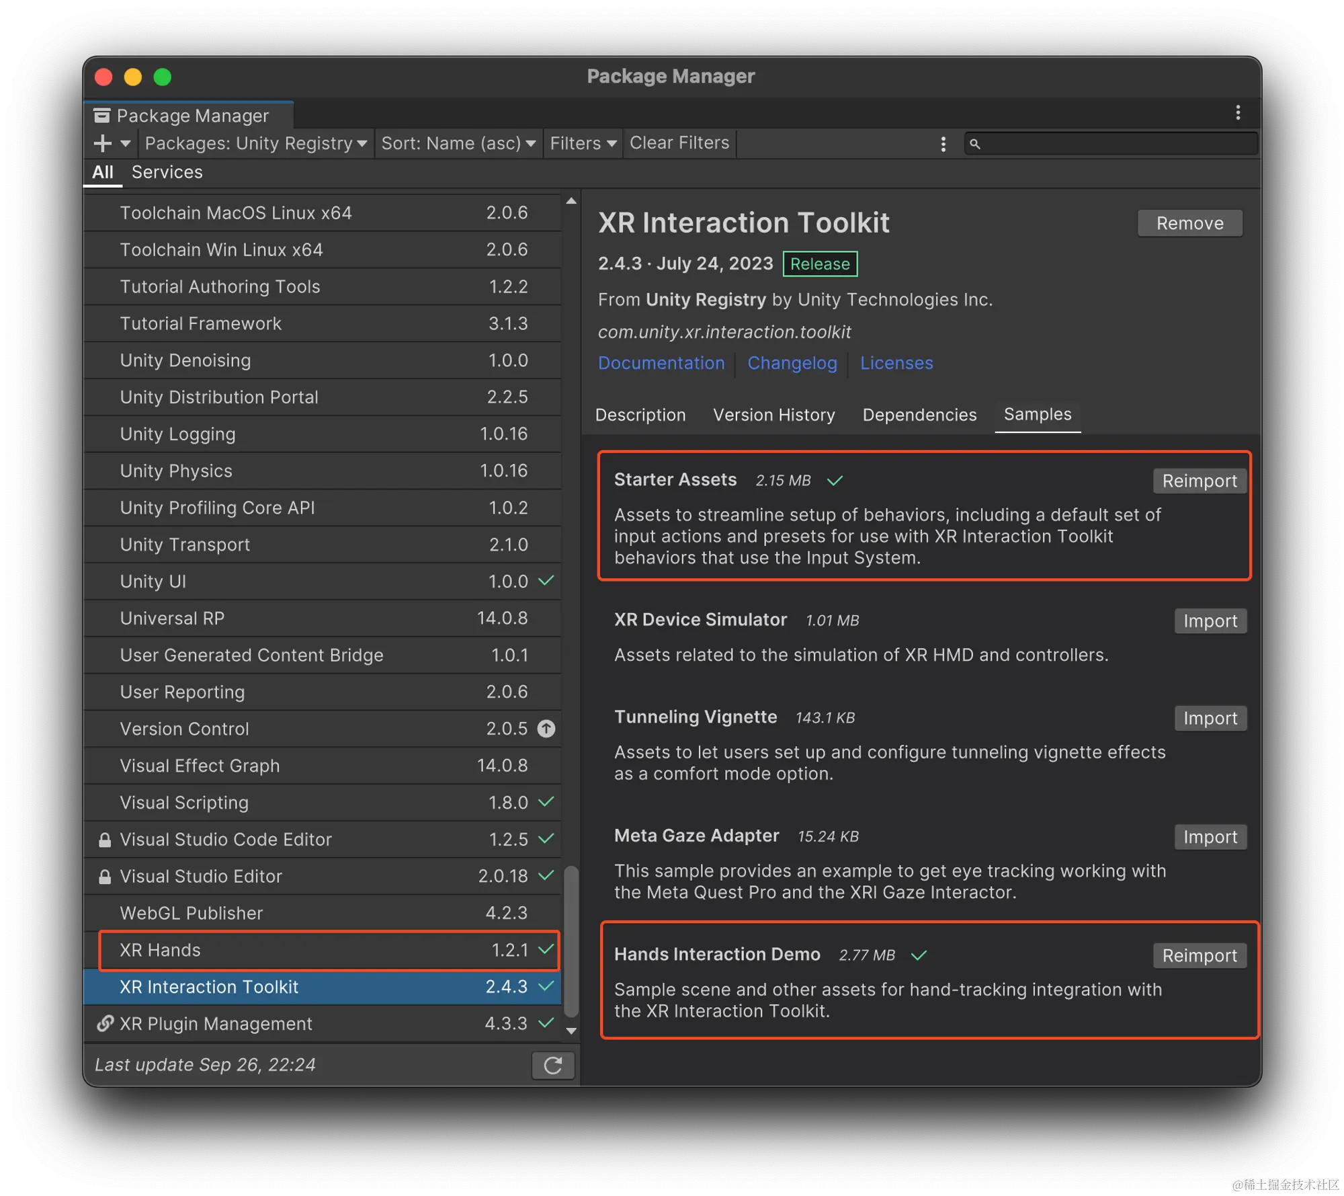The height and width of the screenshot is (1196, 1344).
Task: Import the Tunneling Vignette sample
Action: [x=1210, y=719]
